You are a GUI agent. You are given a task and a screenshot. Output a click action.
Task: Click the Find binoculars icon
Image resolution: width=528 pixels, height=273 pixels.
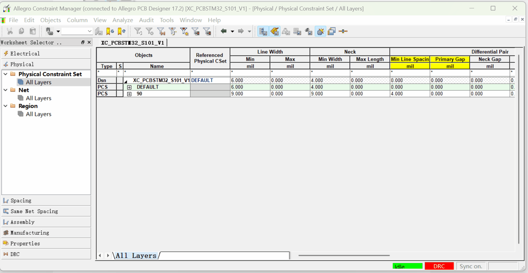coord(49,31)
